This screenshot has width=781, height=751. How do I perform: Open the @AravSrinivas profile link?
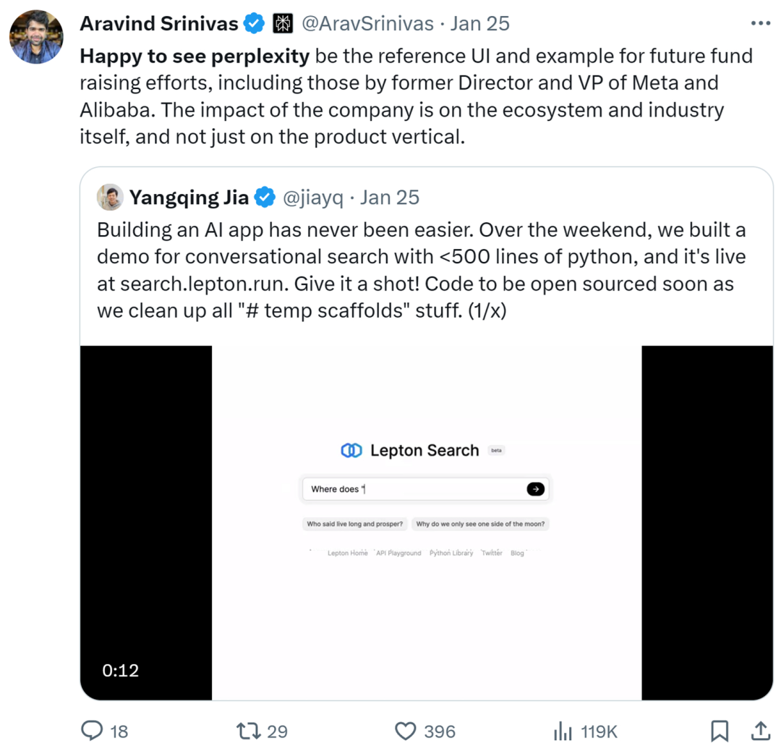367,22
